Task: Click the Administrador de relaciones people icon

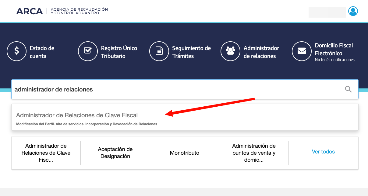Action: click(x=230, y=51)
